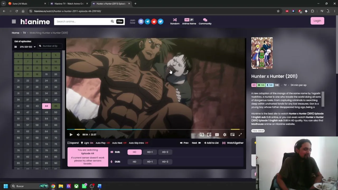This screenshot has width=338, height=190.
Task: Select DUB server HD
Action: click(134, 162)
